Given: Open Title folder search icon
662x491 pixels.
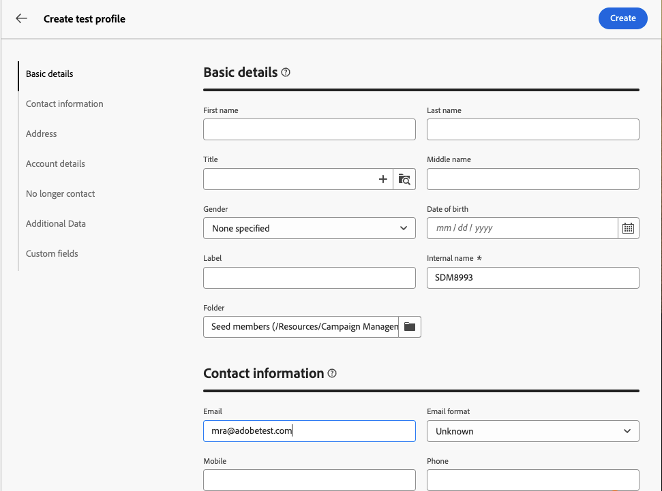Looking at the screenshot, I should point(404,179).
